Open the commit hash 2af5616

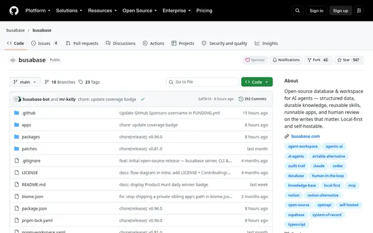tap(205, 99)
